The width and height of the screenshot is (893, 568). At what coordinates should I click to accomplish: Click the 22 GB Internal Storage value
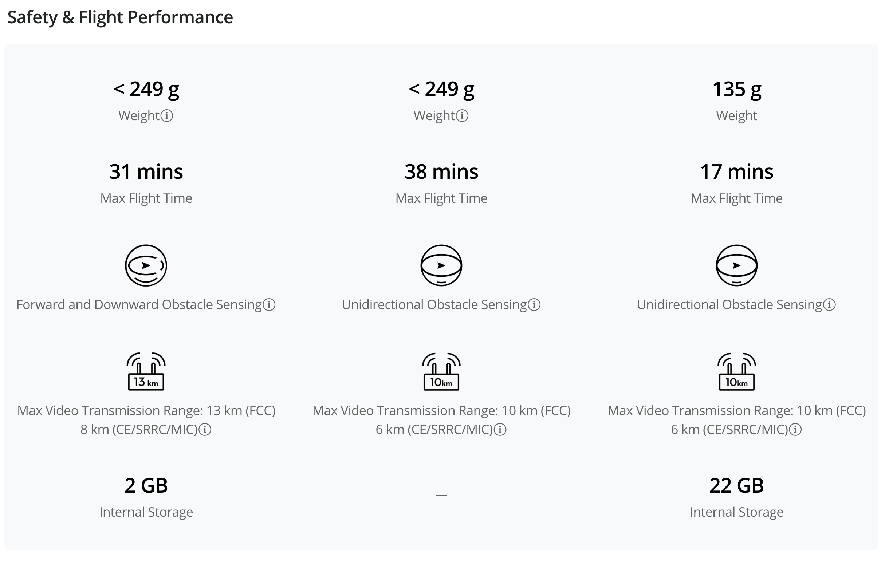[x=737, y=486]
